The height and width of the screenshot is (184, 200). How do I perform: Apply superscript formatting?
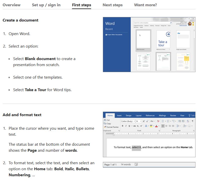[x=141, y=126]
